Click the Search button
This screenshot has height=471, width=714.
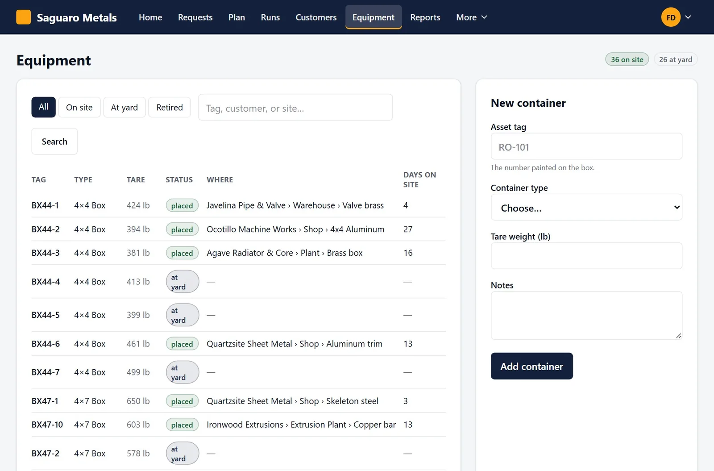click(x=54, y=142)
